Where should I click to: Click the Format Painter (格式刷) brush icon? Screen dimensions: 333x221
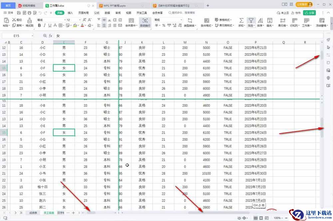point(30,20)
